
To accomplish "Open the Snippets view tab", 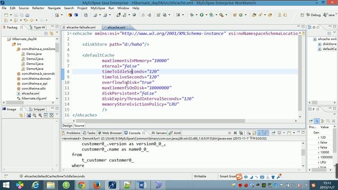I will coord(37,109).
